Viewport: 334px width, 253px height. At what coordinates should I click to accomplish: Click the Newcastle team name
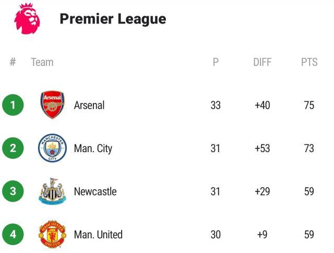pyautogui.click(x=95, y=191)
